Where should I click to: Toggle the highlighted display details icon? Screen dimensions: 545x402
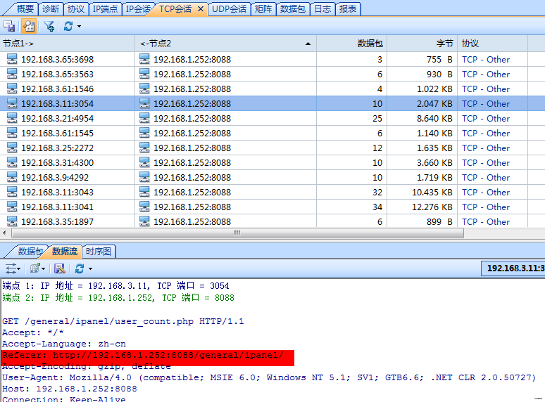[x=29, y=27]
